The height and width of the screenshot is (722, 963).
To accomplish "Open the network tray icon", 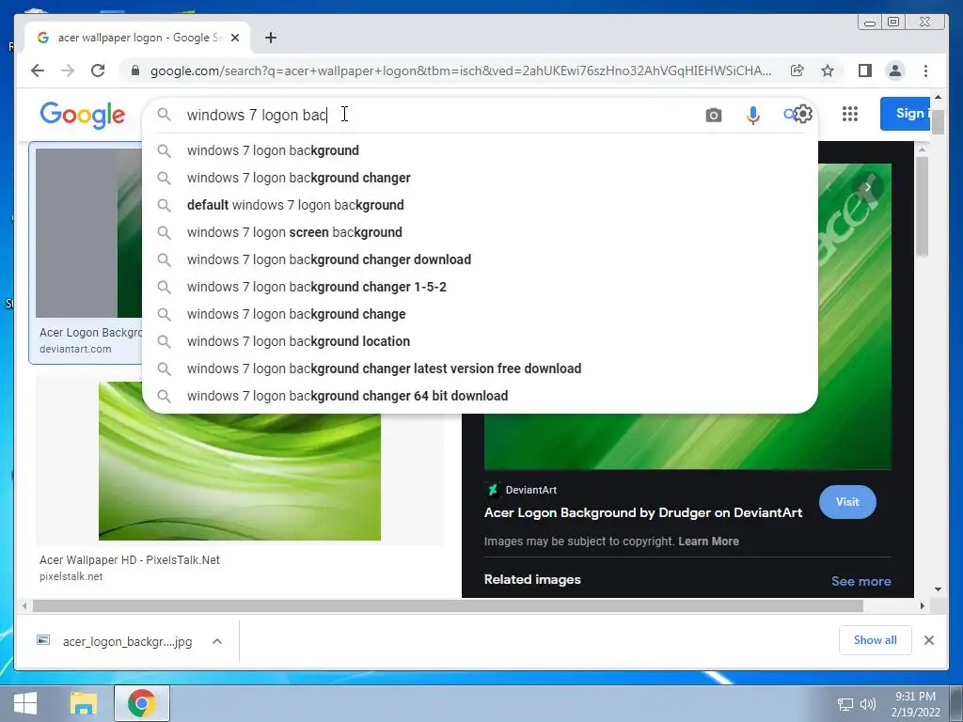I will click(845, 704).
